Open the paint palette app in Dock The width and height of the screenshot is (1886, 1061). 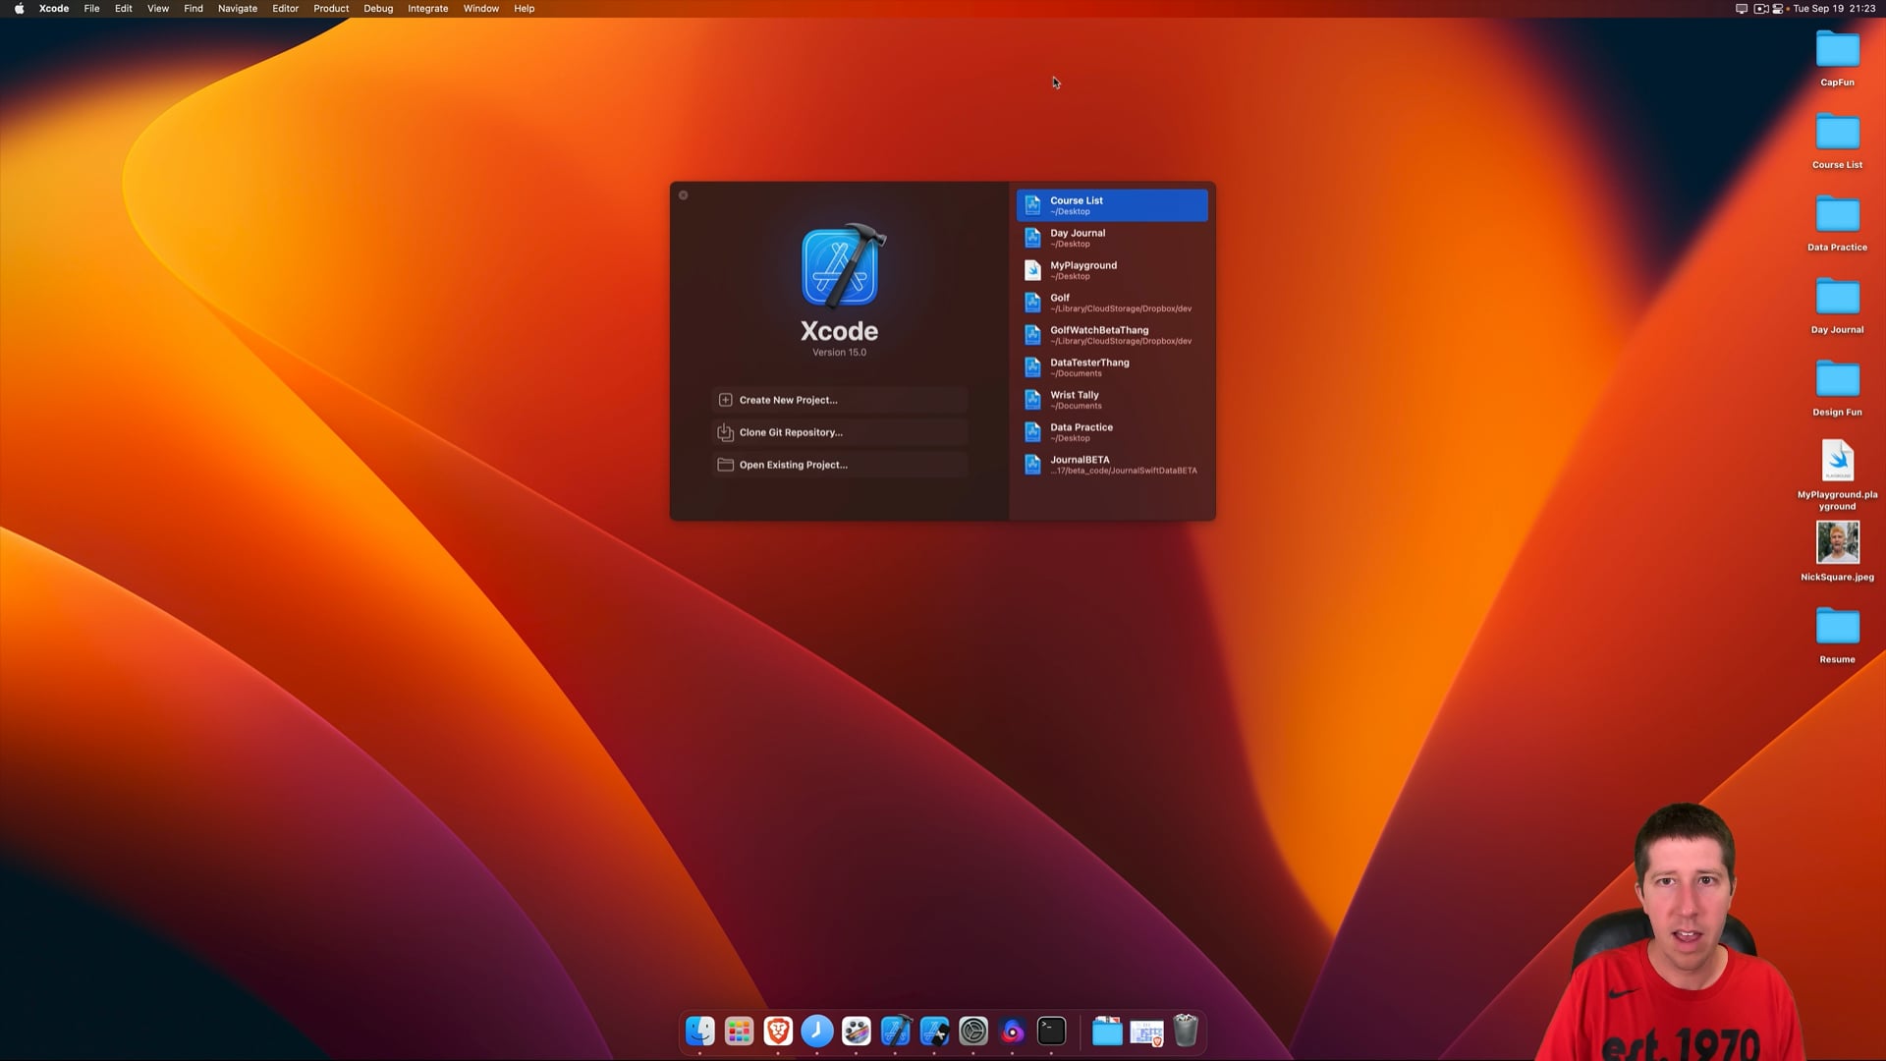click(857, 1032)
